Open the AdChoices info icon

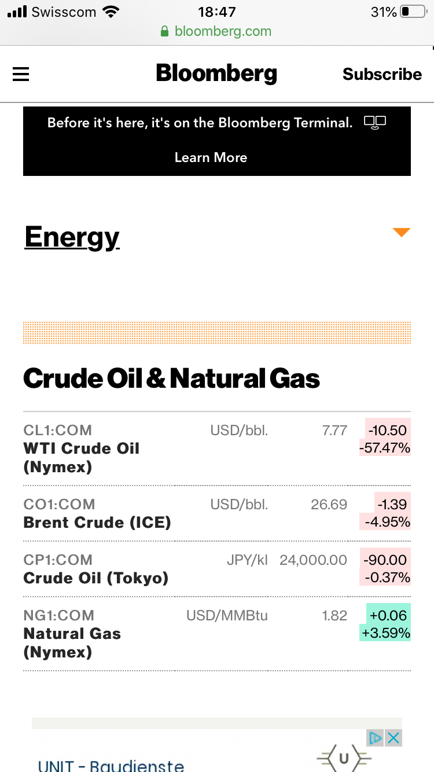(376, 737)
